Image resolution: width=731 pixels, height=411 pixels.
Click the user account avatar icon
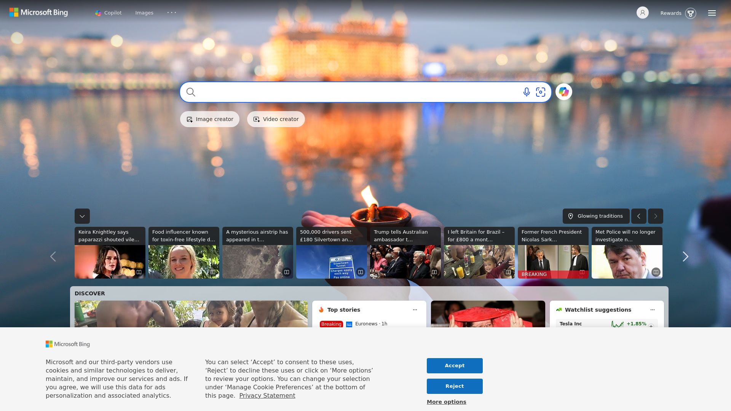tap(642, 13)
